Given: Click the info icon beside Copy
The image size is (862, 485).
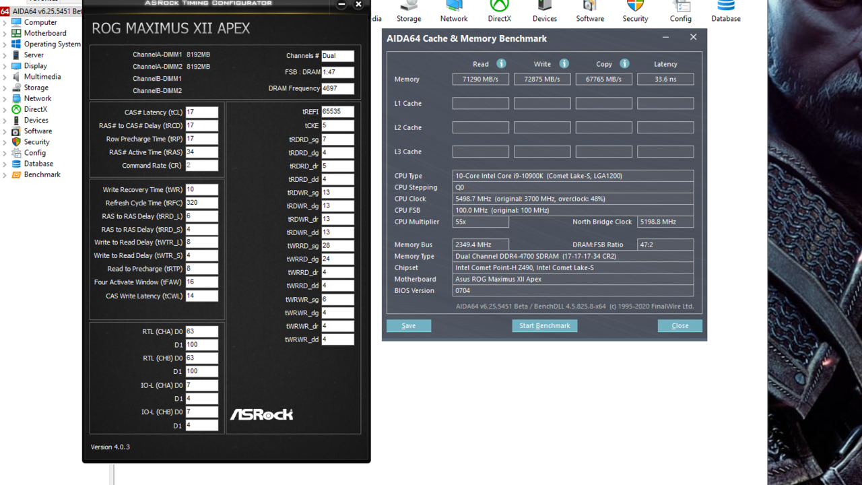Looking at the screenshot, I should click(624, 63).
